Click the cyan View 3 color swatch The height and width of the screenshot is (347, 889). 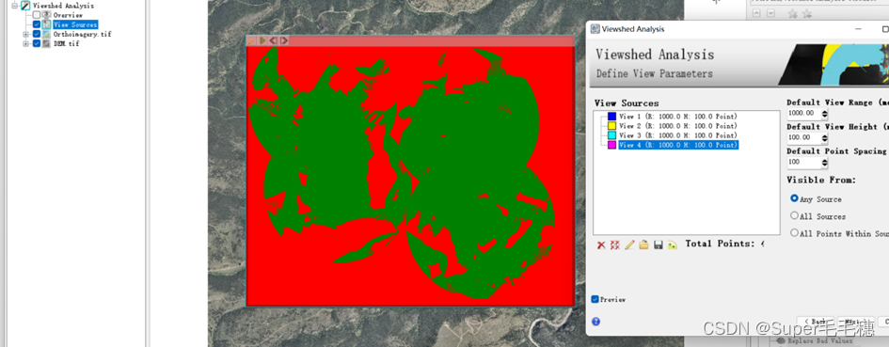click(611, 135)
